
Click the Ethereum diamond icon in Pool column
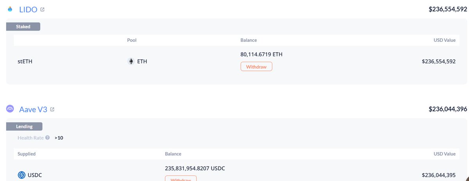pyautogui.click(x=131, y=61)
